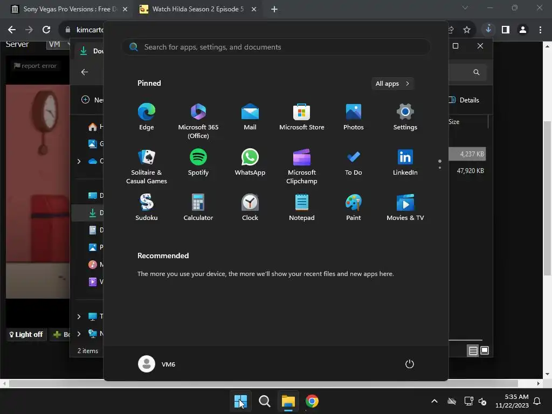Launch Solitaire & Casual Games
The height and width of the screenshot is (414, 552).
tap(147, 166)
